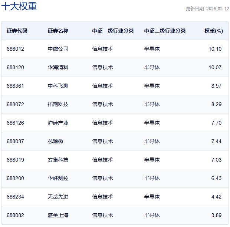Click 信息技术 in the 中微公司 row
This screenshot has height=227, width=230.
102,49
